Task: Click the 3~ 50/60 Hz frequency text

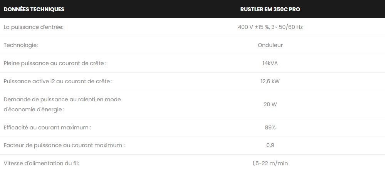Action: coord(287,27)
